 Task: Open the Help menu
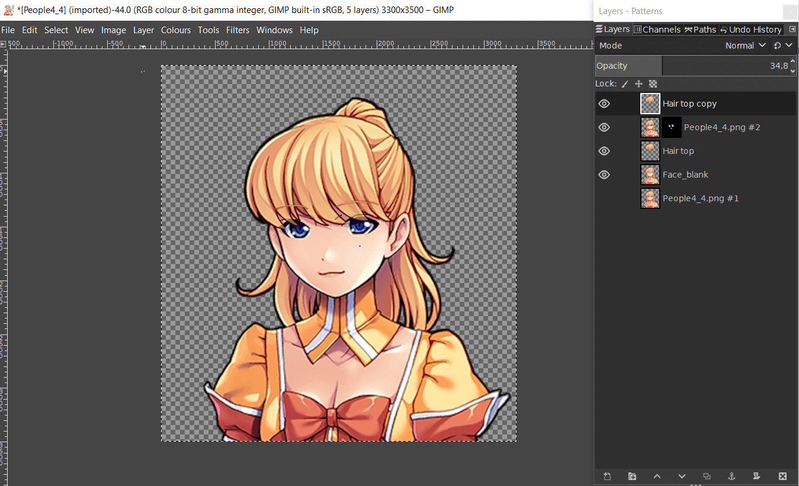[x=309, y=30]
